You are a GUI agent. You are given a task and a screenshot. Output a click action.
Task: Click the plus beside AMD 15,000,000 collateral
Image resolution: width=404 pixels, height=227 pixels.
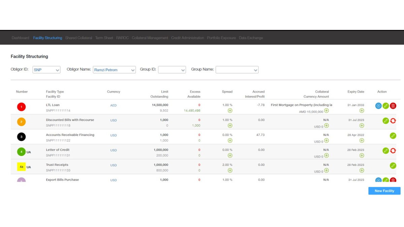click(327, 111)
